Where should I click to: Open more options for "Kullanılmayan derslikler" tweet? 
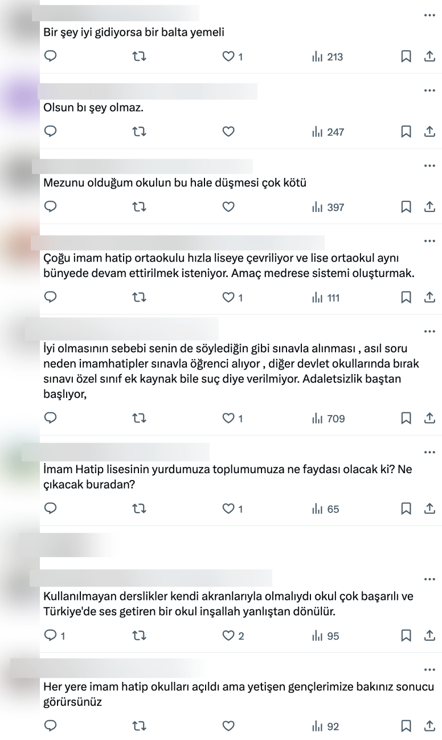(x=430, y=579)
